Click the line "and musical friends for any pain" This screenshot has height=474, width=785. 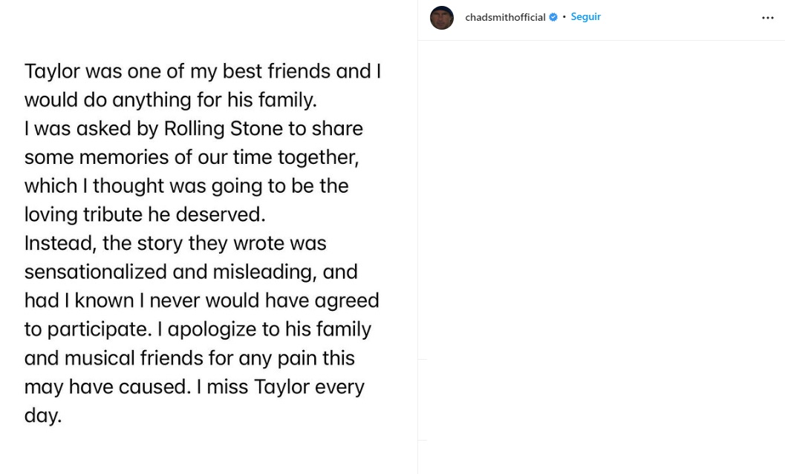[x=189, y=358]
